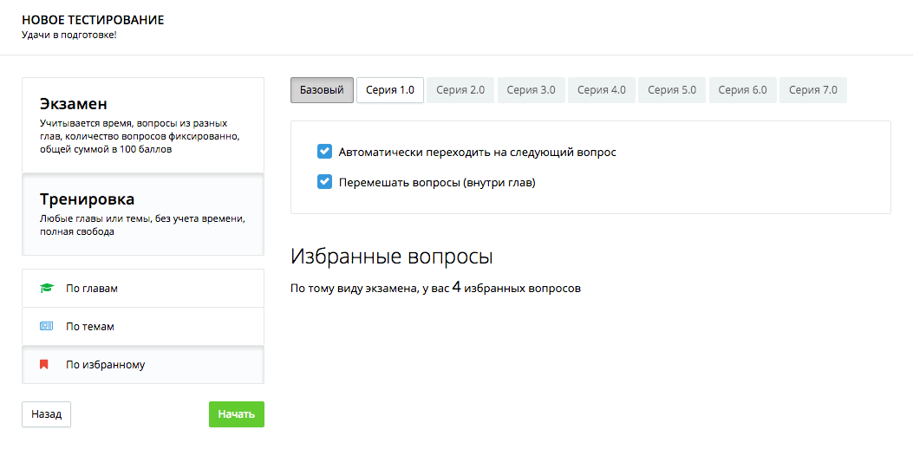
Task: Switch to the Серия 1.0 tab
Action: tap(389, 90)
